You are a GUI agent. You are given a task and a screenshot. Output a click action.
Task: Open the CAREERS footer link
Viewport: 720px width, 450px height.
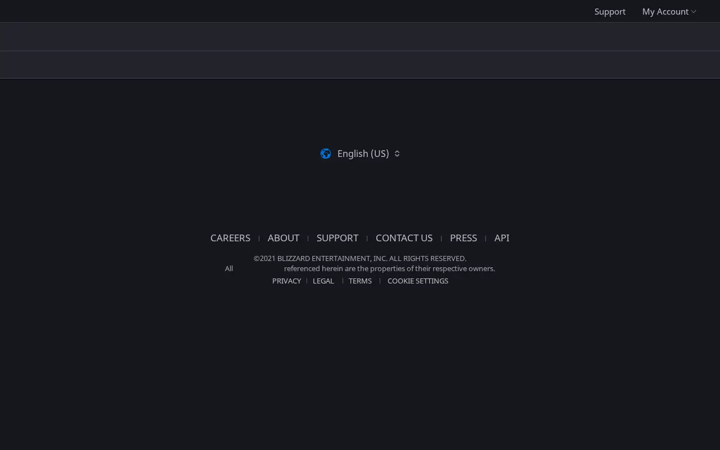point(230,238)
